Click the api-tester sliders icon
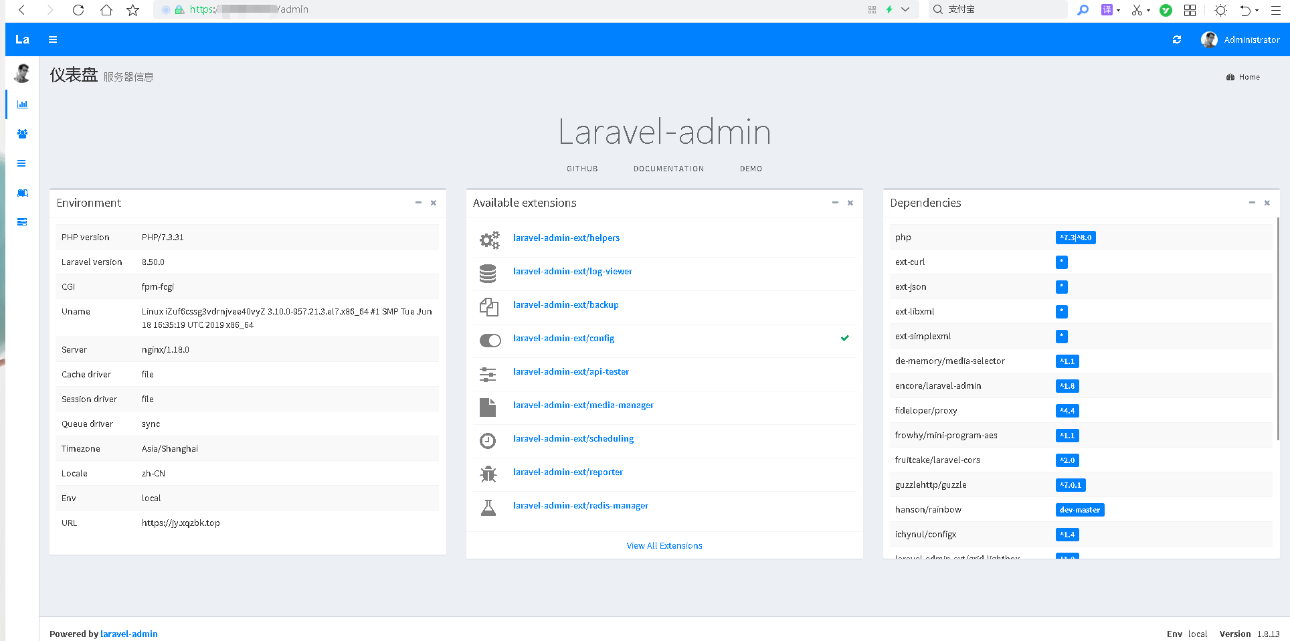The image size is (1290, 641). coord(488,375)
